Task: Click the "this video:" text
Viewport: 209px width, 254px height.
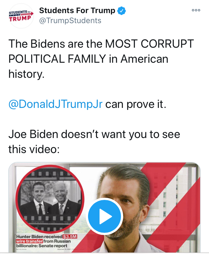Action: [34, 149]
